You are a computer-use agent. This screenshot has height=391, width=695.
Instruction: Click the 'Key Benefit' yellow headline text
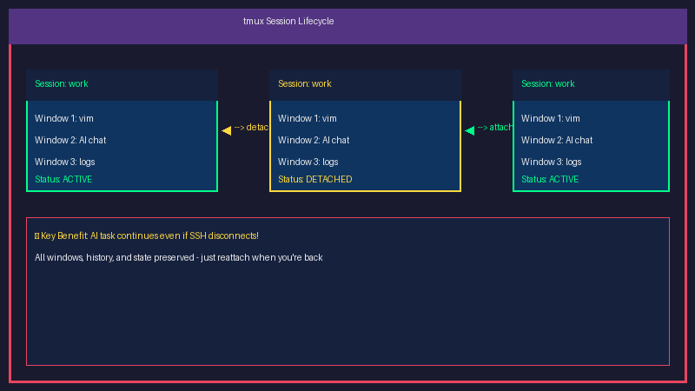click(149, 235)
